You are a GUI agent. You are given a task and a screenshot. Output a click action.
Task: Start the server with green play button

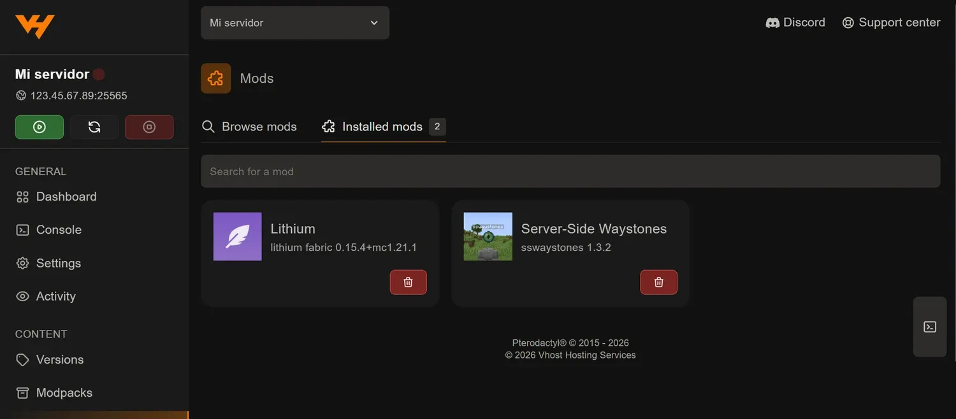point(40,127)
